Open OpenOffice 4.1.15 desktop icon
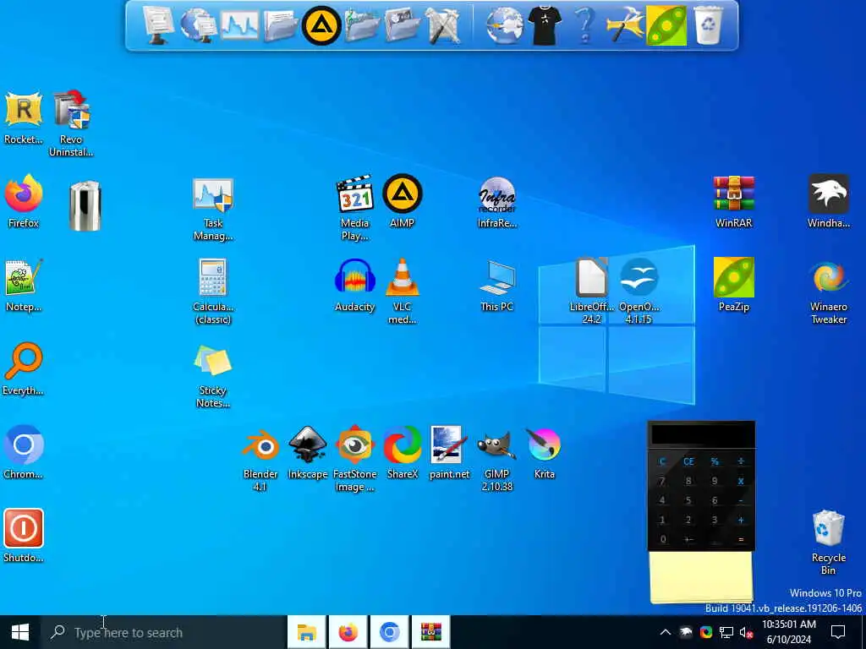The height and width of the screenshot is (649, 866). point(639,291)
